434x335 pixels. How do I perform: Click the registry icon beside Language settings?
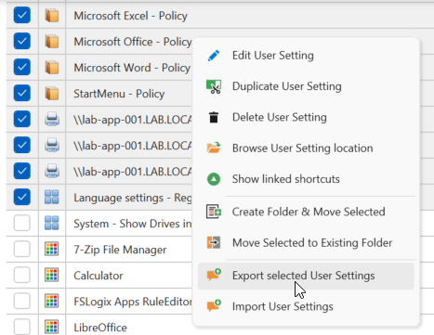(x=52, y=197)
